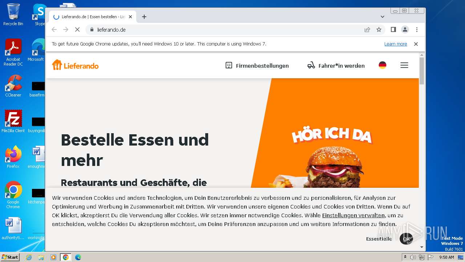Image resolution: width=465 pixels, height=262 pixels.
Task: Click the page vertical scrollbar
Action: click(x=421, y=71)
